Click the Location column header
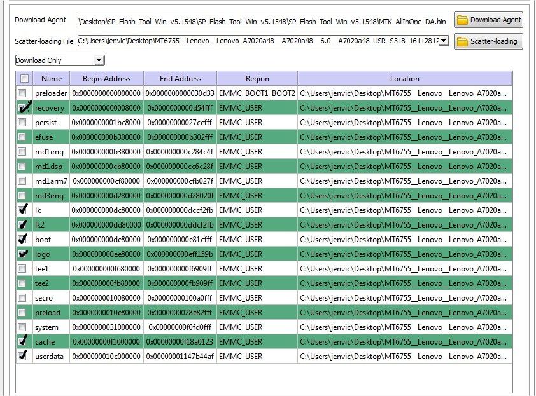Image resolution: width=536 pixels, height=396 pixels. click(x=404, y=79)
